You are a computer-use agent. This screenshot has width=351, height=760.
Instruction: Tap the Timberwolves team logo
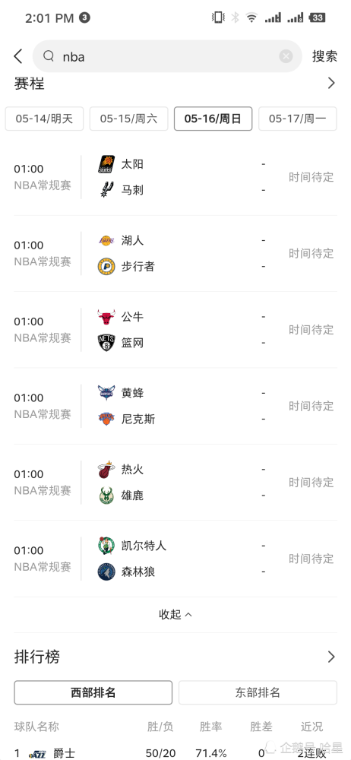pos(106,572)
